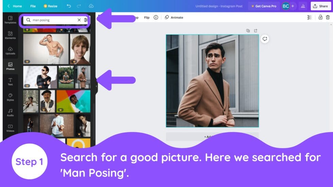Open the transparency checkerboard control
Viewport: 333px width, 187px height.
pos(310,17)
